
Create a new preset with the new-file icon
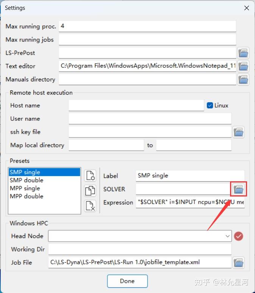pos(90,176)
